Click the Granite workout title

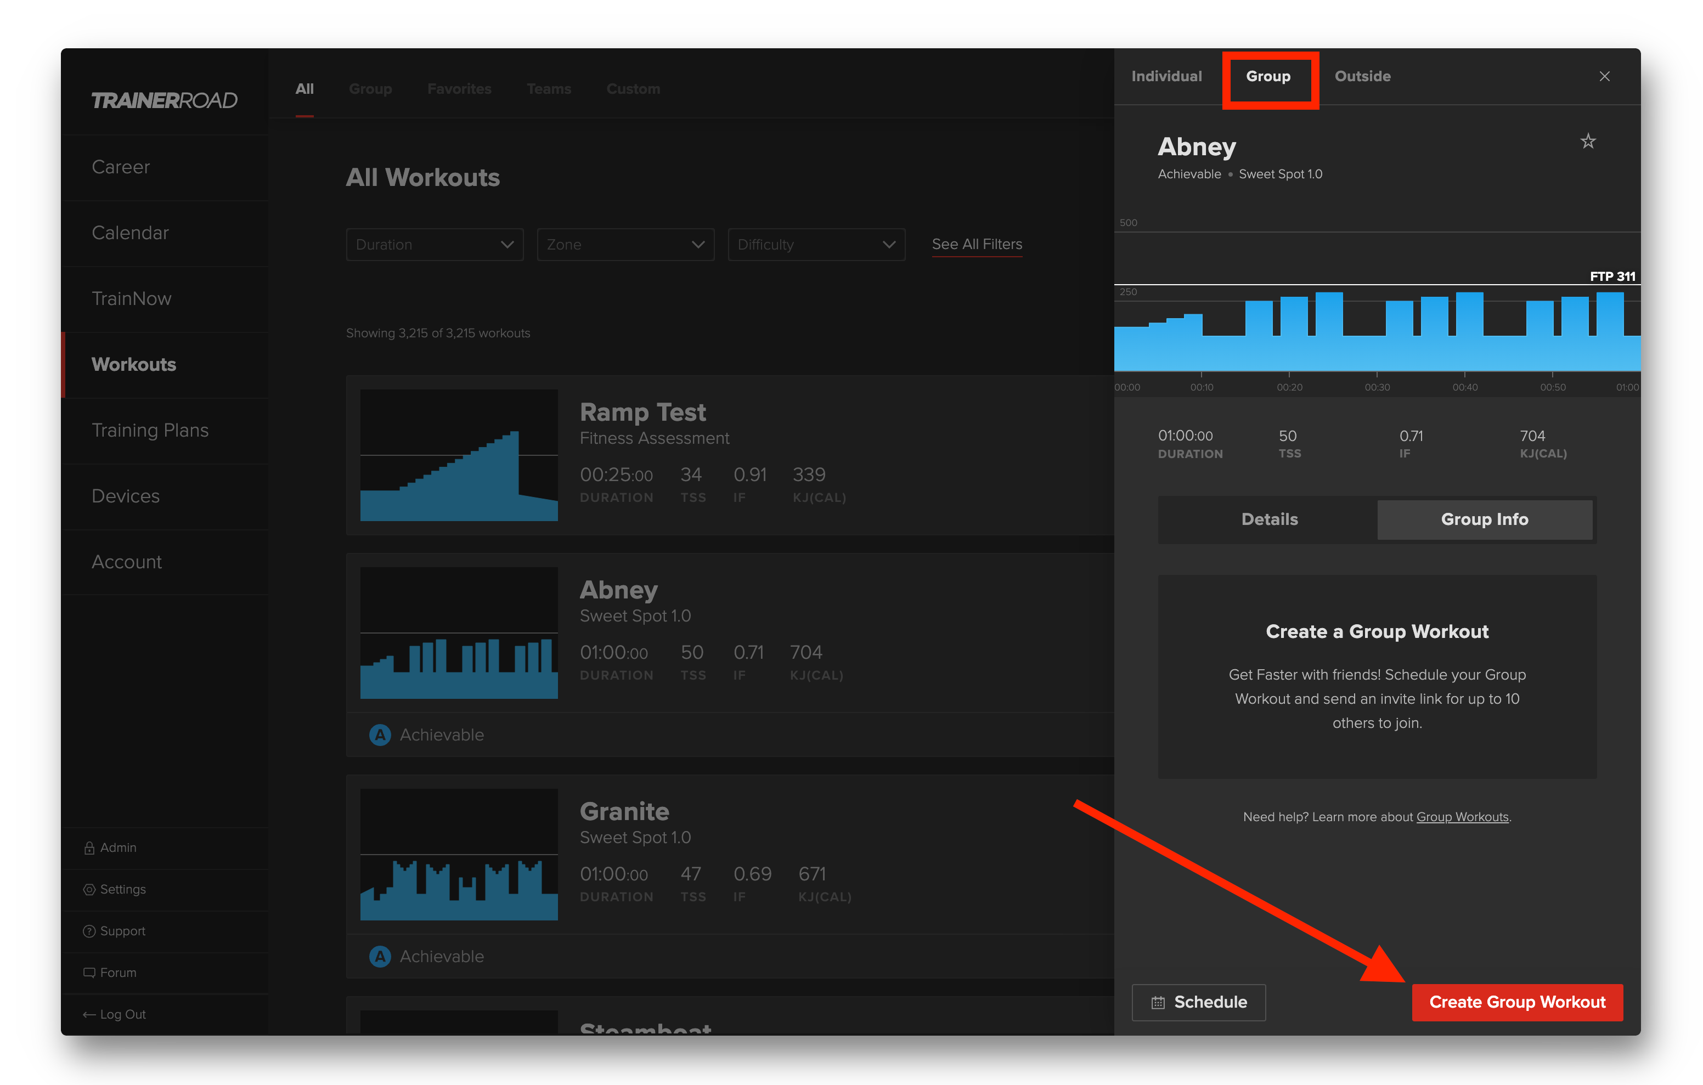point(624,811)
